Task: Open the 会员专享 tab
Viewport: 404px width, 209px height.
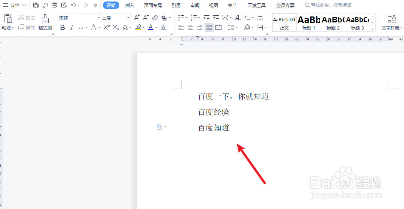Action: click(x=285, y=5)
